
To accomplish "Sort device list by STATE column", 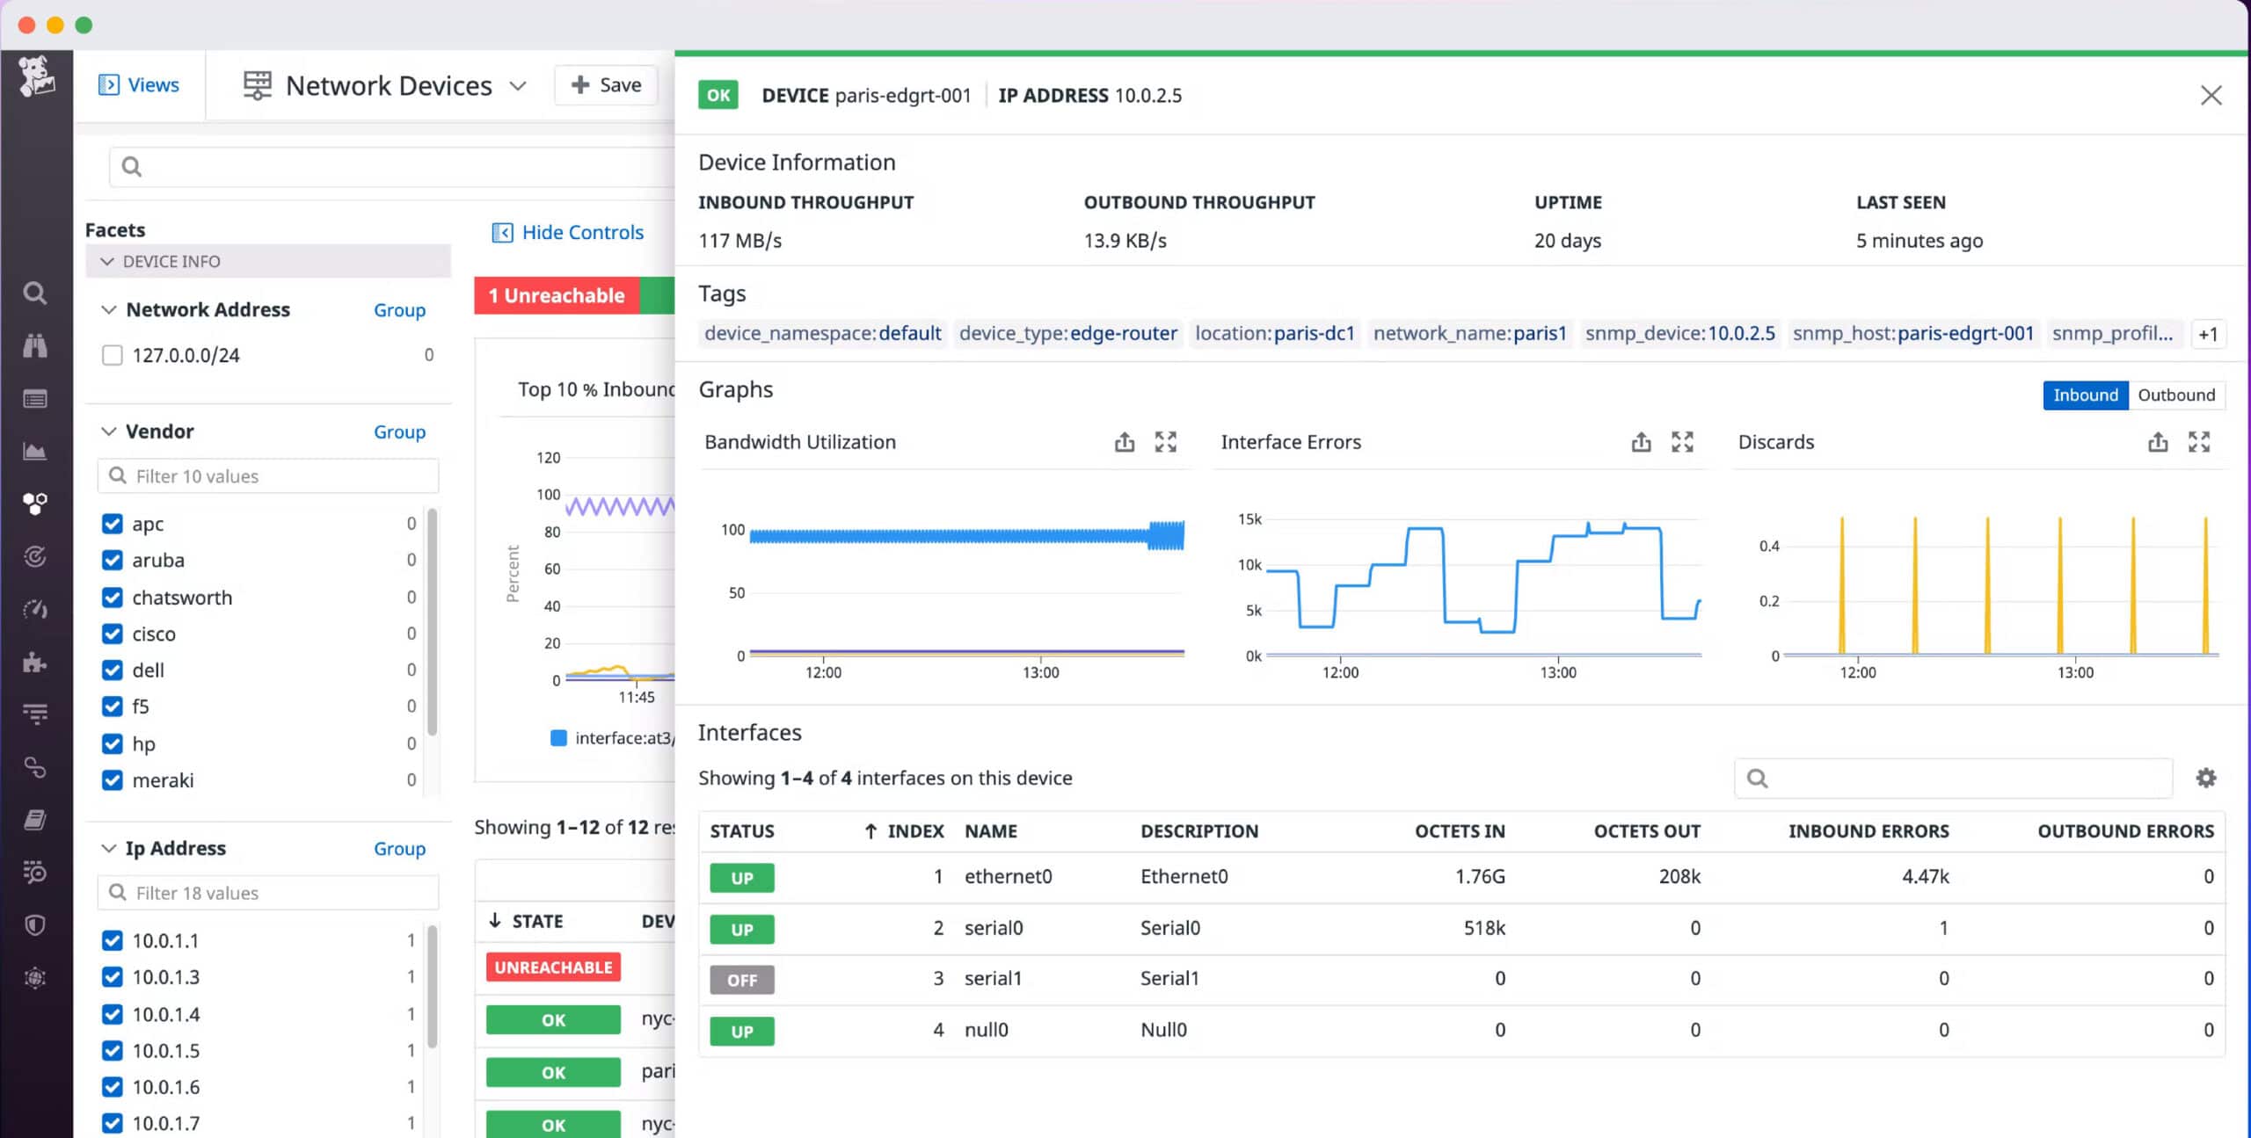I will [x=526, y=921].
